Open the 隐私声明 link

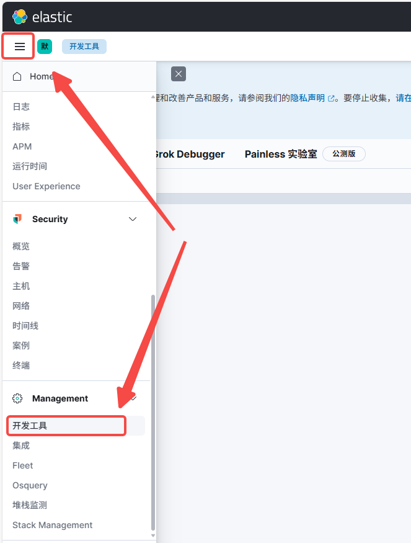point(307,98)
